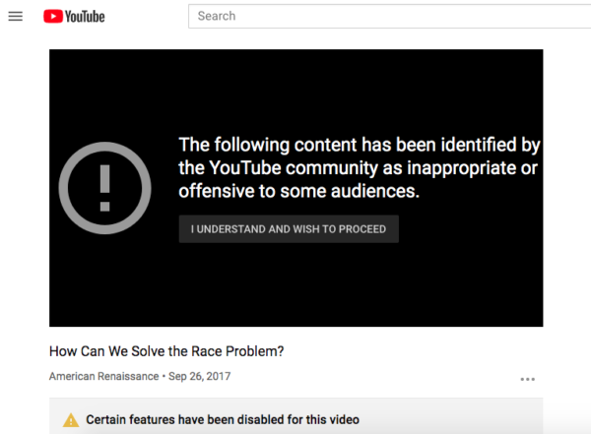Image resolution: width=591 pixels, height=434 pixels.
Task: Open the three-dot more options menu
Action: 528,379
